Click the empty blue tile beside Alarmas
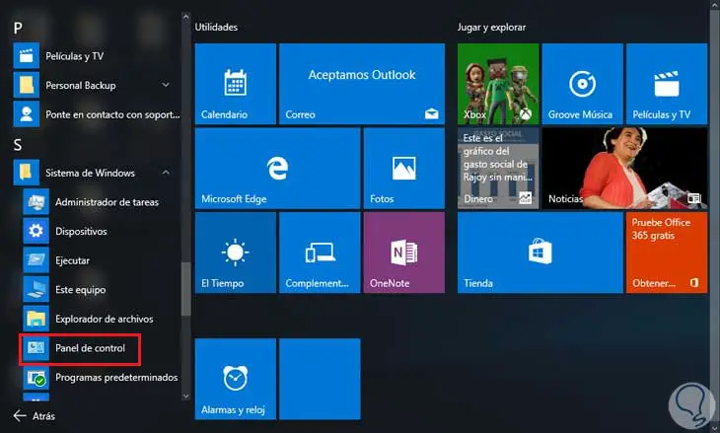This screenshot has width=720, height=433. coord(320,380)
